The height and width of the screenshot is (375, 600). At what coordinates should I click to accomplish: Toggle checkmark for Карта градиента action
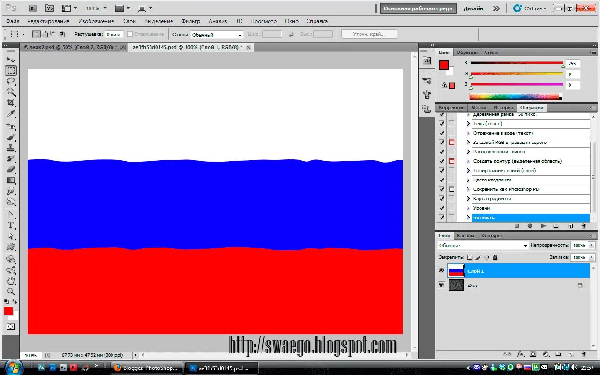pyautogui.click(x=442, y=199)
